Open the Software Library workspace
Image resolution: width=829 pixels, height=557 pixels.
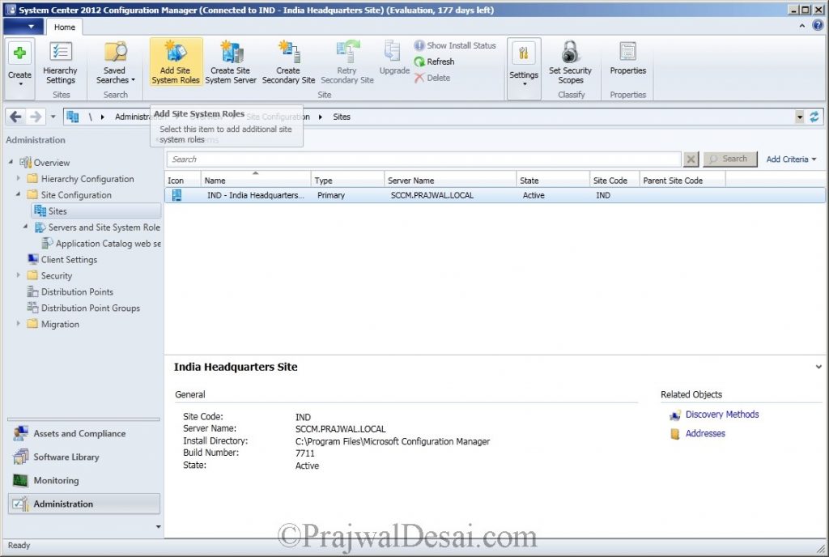[x=83, y=457]
